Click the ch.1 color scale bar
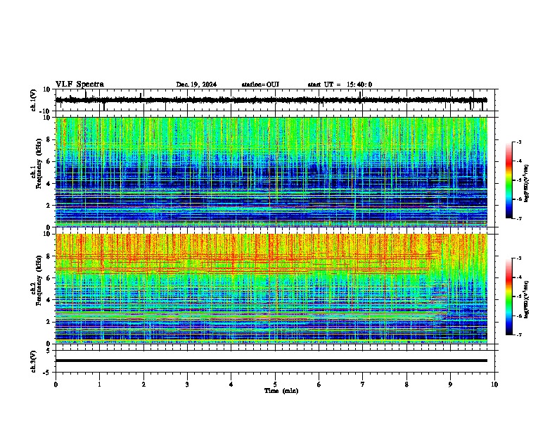557x431 pixels. 509,180
